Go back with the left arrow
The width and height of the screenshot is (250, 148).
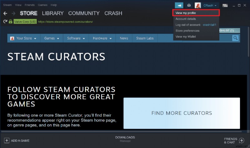point(5,13)
